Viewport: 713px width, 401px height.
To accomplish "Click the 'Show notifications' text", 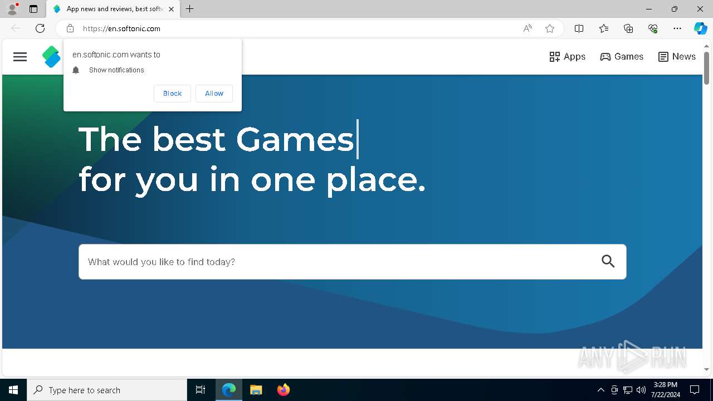I will click(x=116, y=70).
